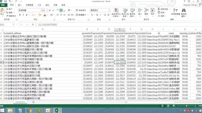The image size is (202, 113).
Task: Click the Borders icon
Action: pyautogui.click(x=33, y=15)
